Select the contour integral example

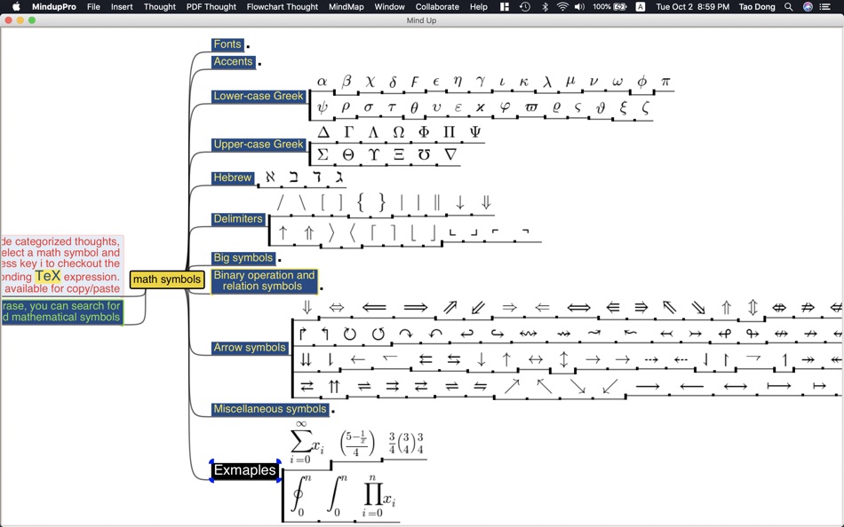click(299, 496)
